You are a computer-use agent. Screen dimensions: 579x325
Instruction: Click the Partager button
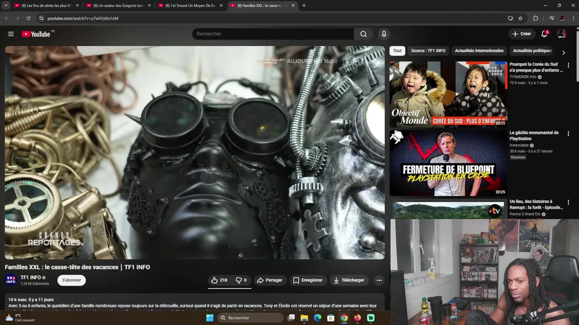(270, 280)
